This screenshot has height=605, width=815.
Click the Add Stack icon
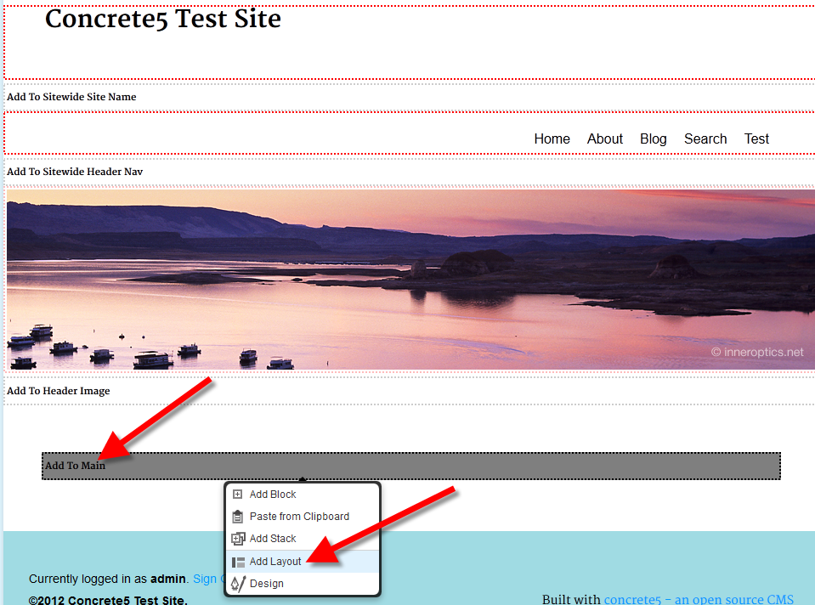click(x=238, y=539)
